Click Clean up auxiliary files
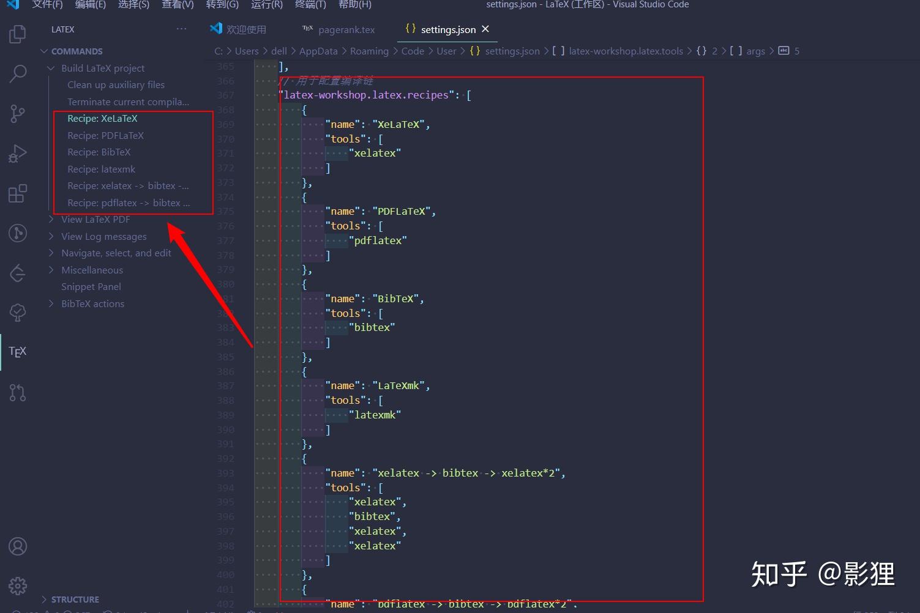 coord(116,84)
